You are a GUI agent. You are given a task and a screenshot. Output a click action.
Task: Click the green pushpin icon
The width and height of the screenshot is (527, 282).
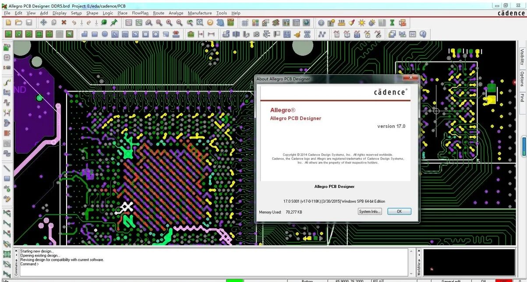click(114, 22)
